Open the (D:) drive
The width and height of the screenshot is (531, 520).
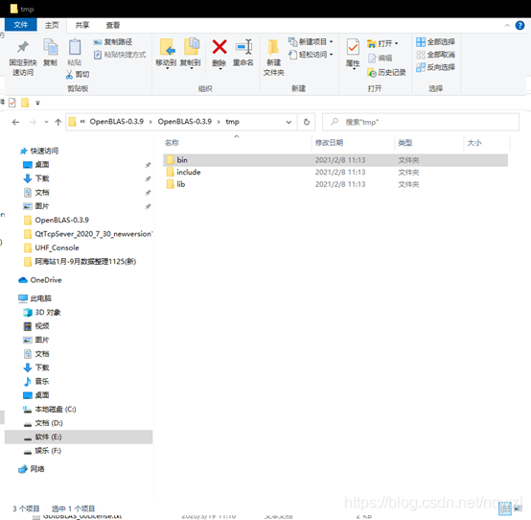(x=49, y=423)
